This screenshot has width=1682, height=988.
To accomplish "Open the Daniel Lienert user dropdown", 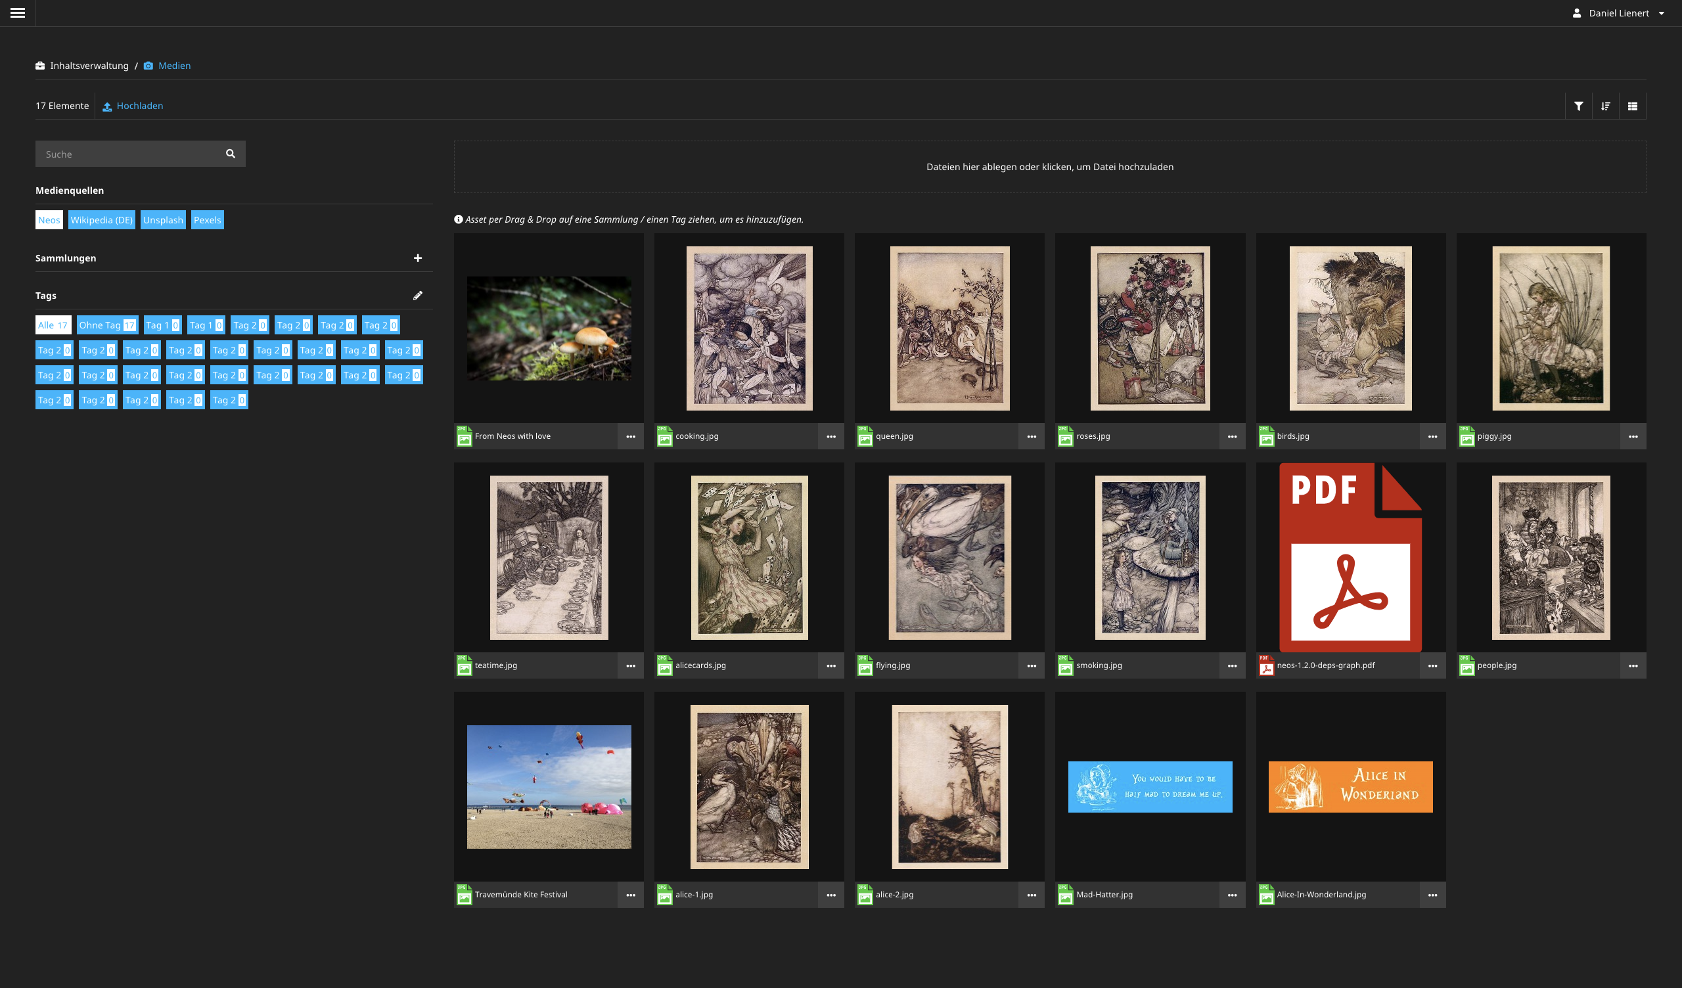I will (1618, 12).
